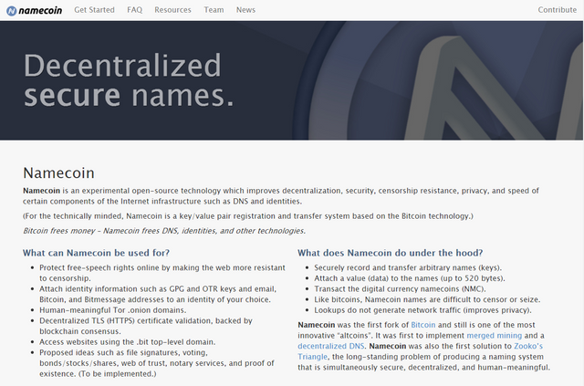Click the 'What does Namecoin do under the hood?' heading
The image size is (584, 386).
(390, 253)
